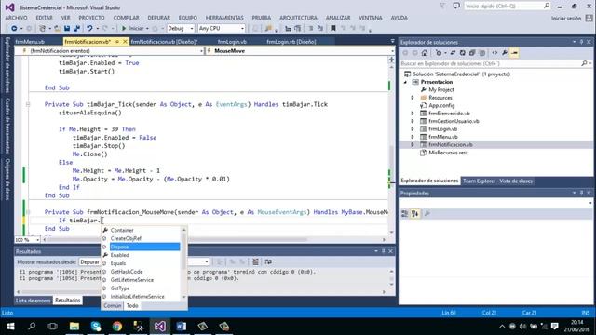Click the Refresh icon in Solution Explorer
Screen dimensions: 596x335
(x=462, y=53)
